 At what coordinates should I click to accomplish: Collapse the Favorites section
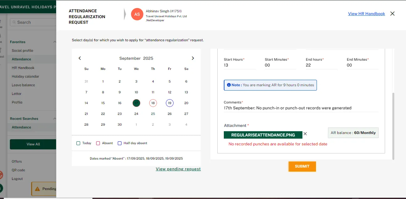pyautogui.click(x=55, y=42)
